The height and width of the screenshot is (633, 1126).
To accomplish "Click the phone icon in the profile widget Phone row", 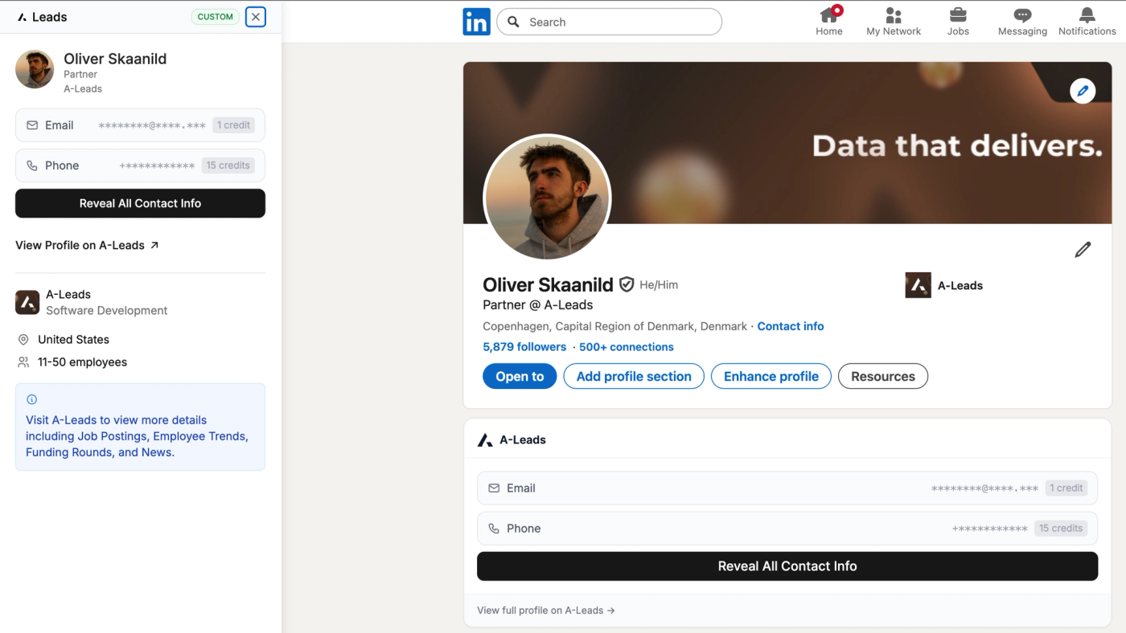I will point(494,529).
